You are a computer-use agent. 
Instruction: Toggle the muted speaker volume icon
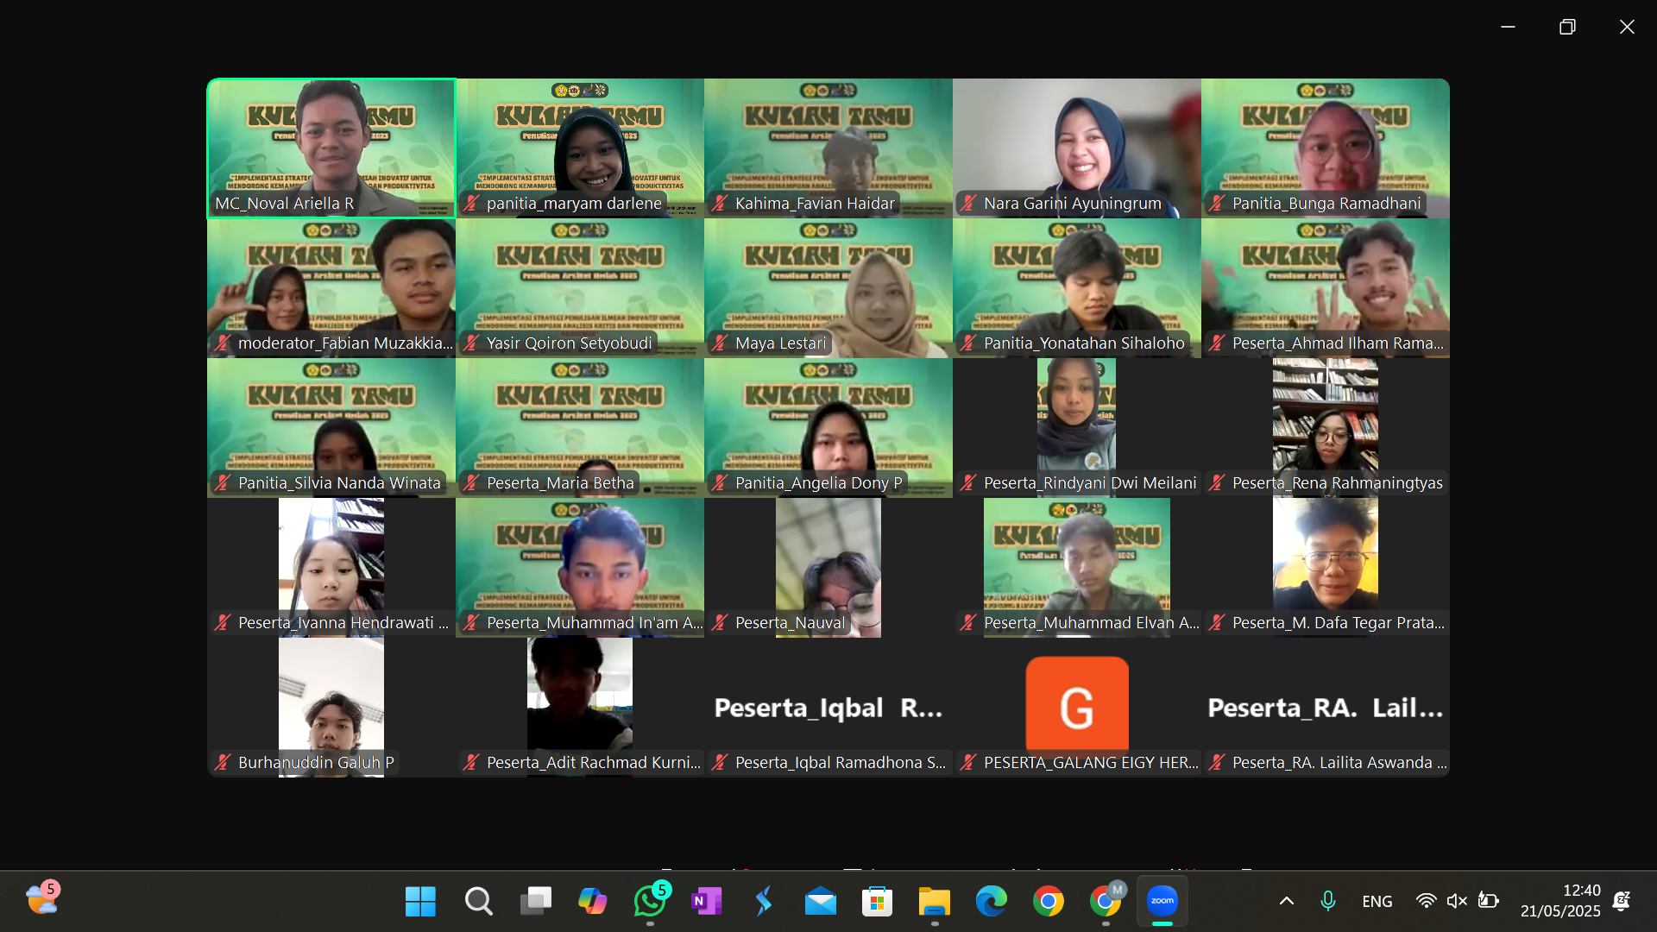[1457, 901]
